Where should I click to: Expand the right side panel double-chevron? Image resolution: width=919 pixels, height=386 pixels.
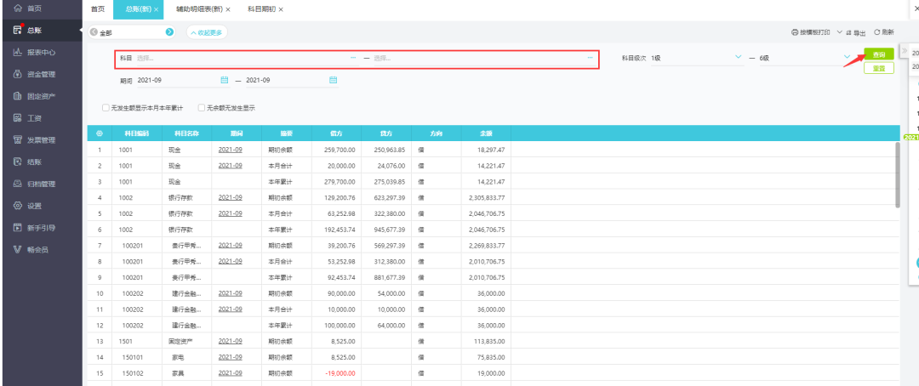point(905,51)
